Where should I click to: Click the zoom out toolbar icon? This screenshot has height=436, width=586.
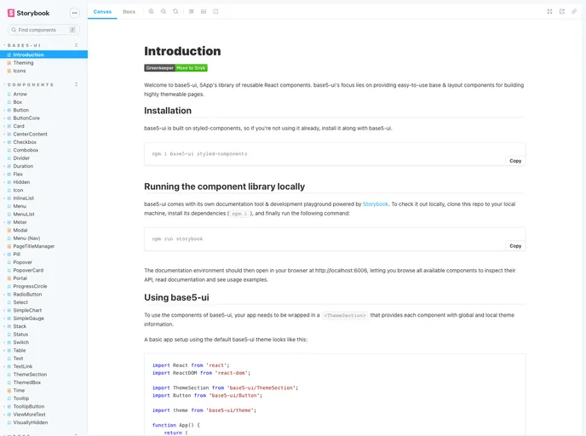point(163,12)
